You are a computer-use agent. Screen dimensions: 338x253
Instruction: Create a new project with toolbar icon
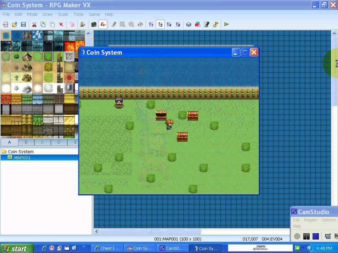click(5, 24)
